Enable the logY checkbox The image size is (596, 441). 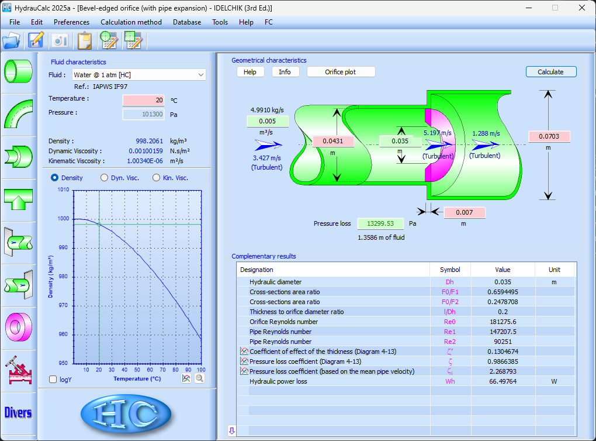pos(53,379)
